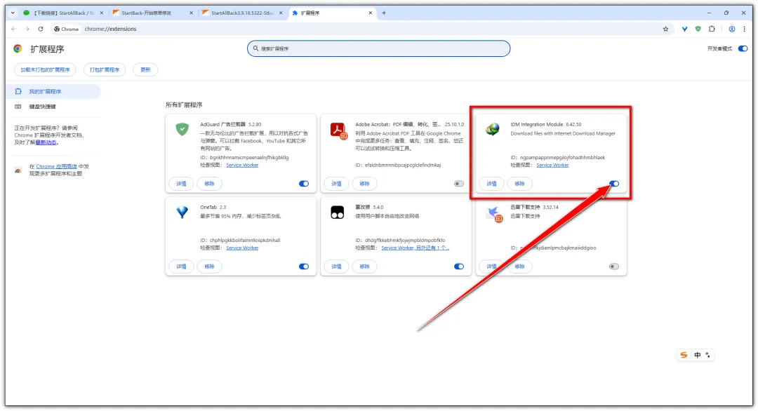
Task: Open the OneTab Service Worker link
Action: point(242,248)
